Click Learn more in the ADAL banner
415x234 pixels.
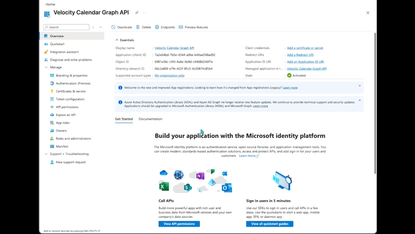[x=260, y=106]
